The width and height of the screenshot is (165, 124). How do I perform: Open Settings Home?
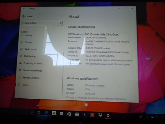coord(27,17)
